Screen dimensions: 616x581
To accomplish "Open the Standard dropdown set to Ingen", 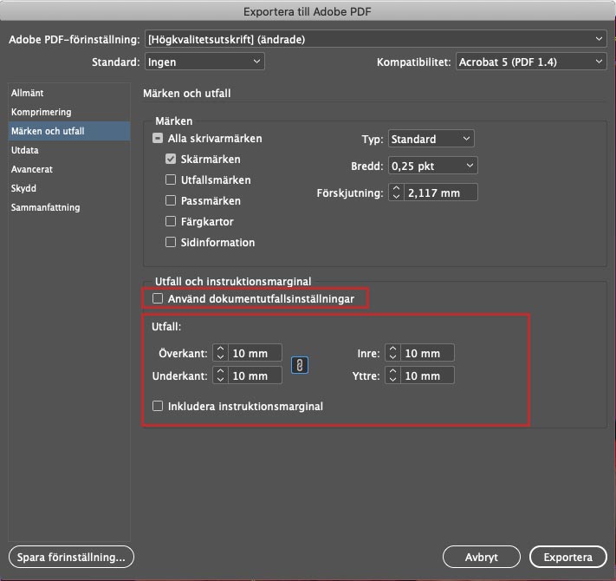I will (x=204, y=62).
